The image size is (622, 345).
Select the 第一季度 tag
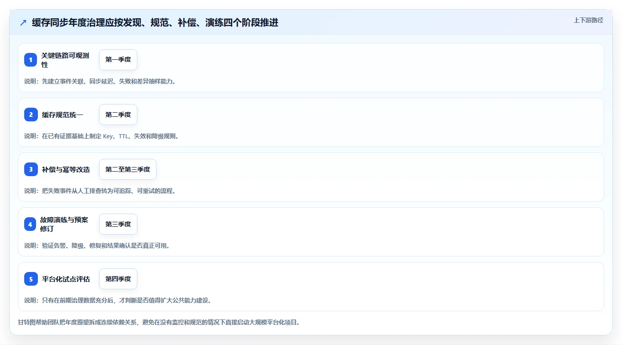coord(118,60)
